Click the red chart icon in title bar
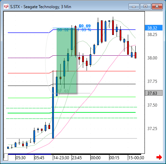 [6, 6]
